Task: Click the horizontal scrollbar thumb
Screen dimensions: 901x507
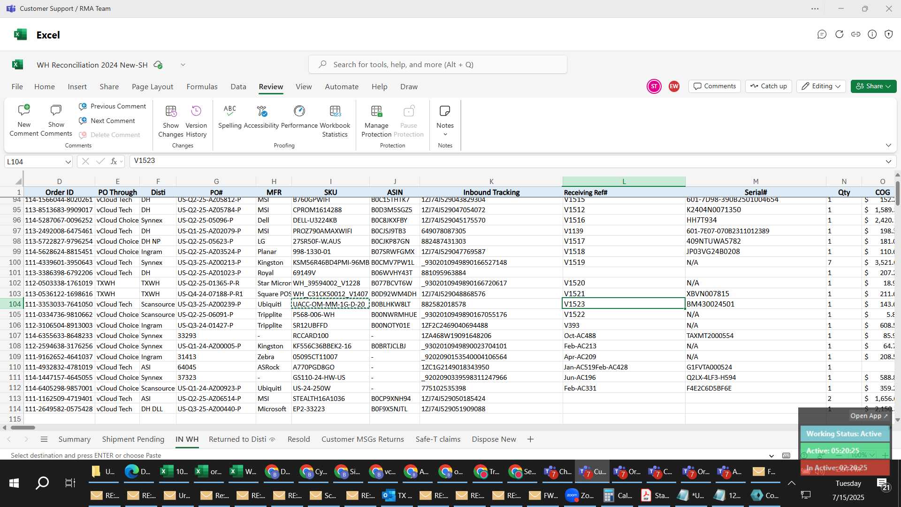Action: pyautogui.click(x=23, y=428)
